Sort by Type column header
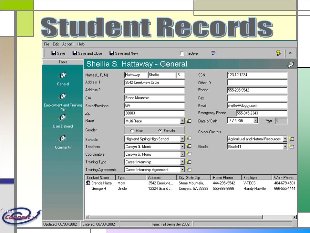This screenshot has height=233, width=310. (131, 178)
